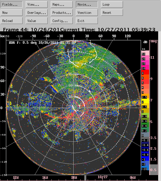
Task: Click the 5 dB color swatch
Action: (145, 82)
